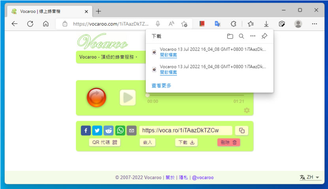Screen dimensions: 328x189
Task: Close the Vocaroo browser tab
Action: click(86, 11)
